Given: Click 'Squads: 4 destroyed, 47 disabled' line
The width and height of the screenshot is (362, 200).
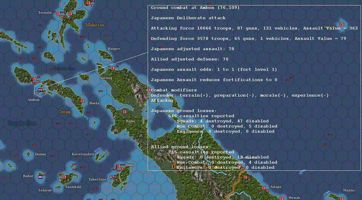Looking at the screenshot, I should (x=223, y=121).
